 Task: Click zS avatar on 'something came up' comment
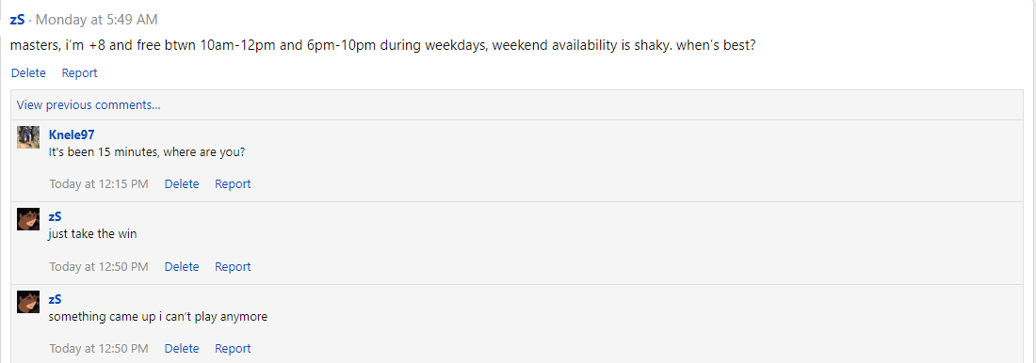coord(28,302)
